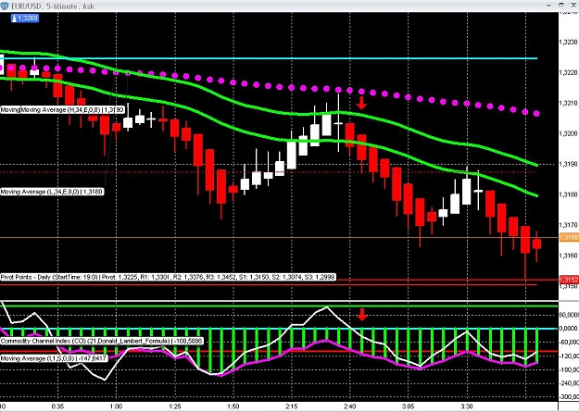The height and width of the screenshot is (412, 579).
Task: Click the 1,3200 price axis label
Action: click(569, 133)
